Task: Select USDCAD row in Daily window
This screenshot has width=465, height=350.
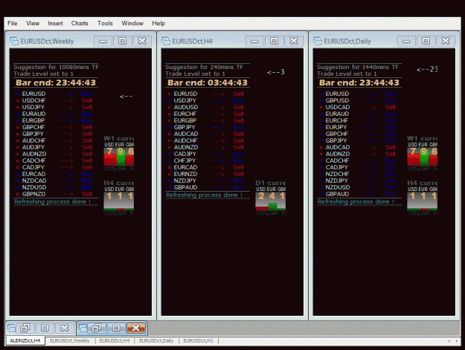Action: [x=357, y=107]
